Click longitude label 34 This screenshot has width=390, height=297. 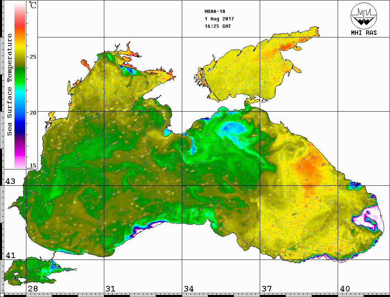(x=189, y=288)
